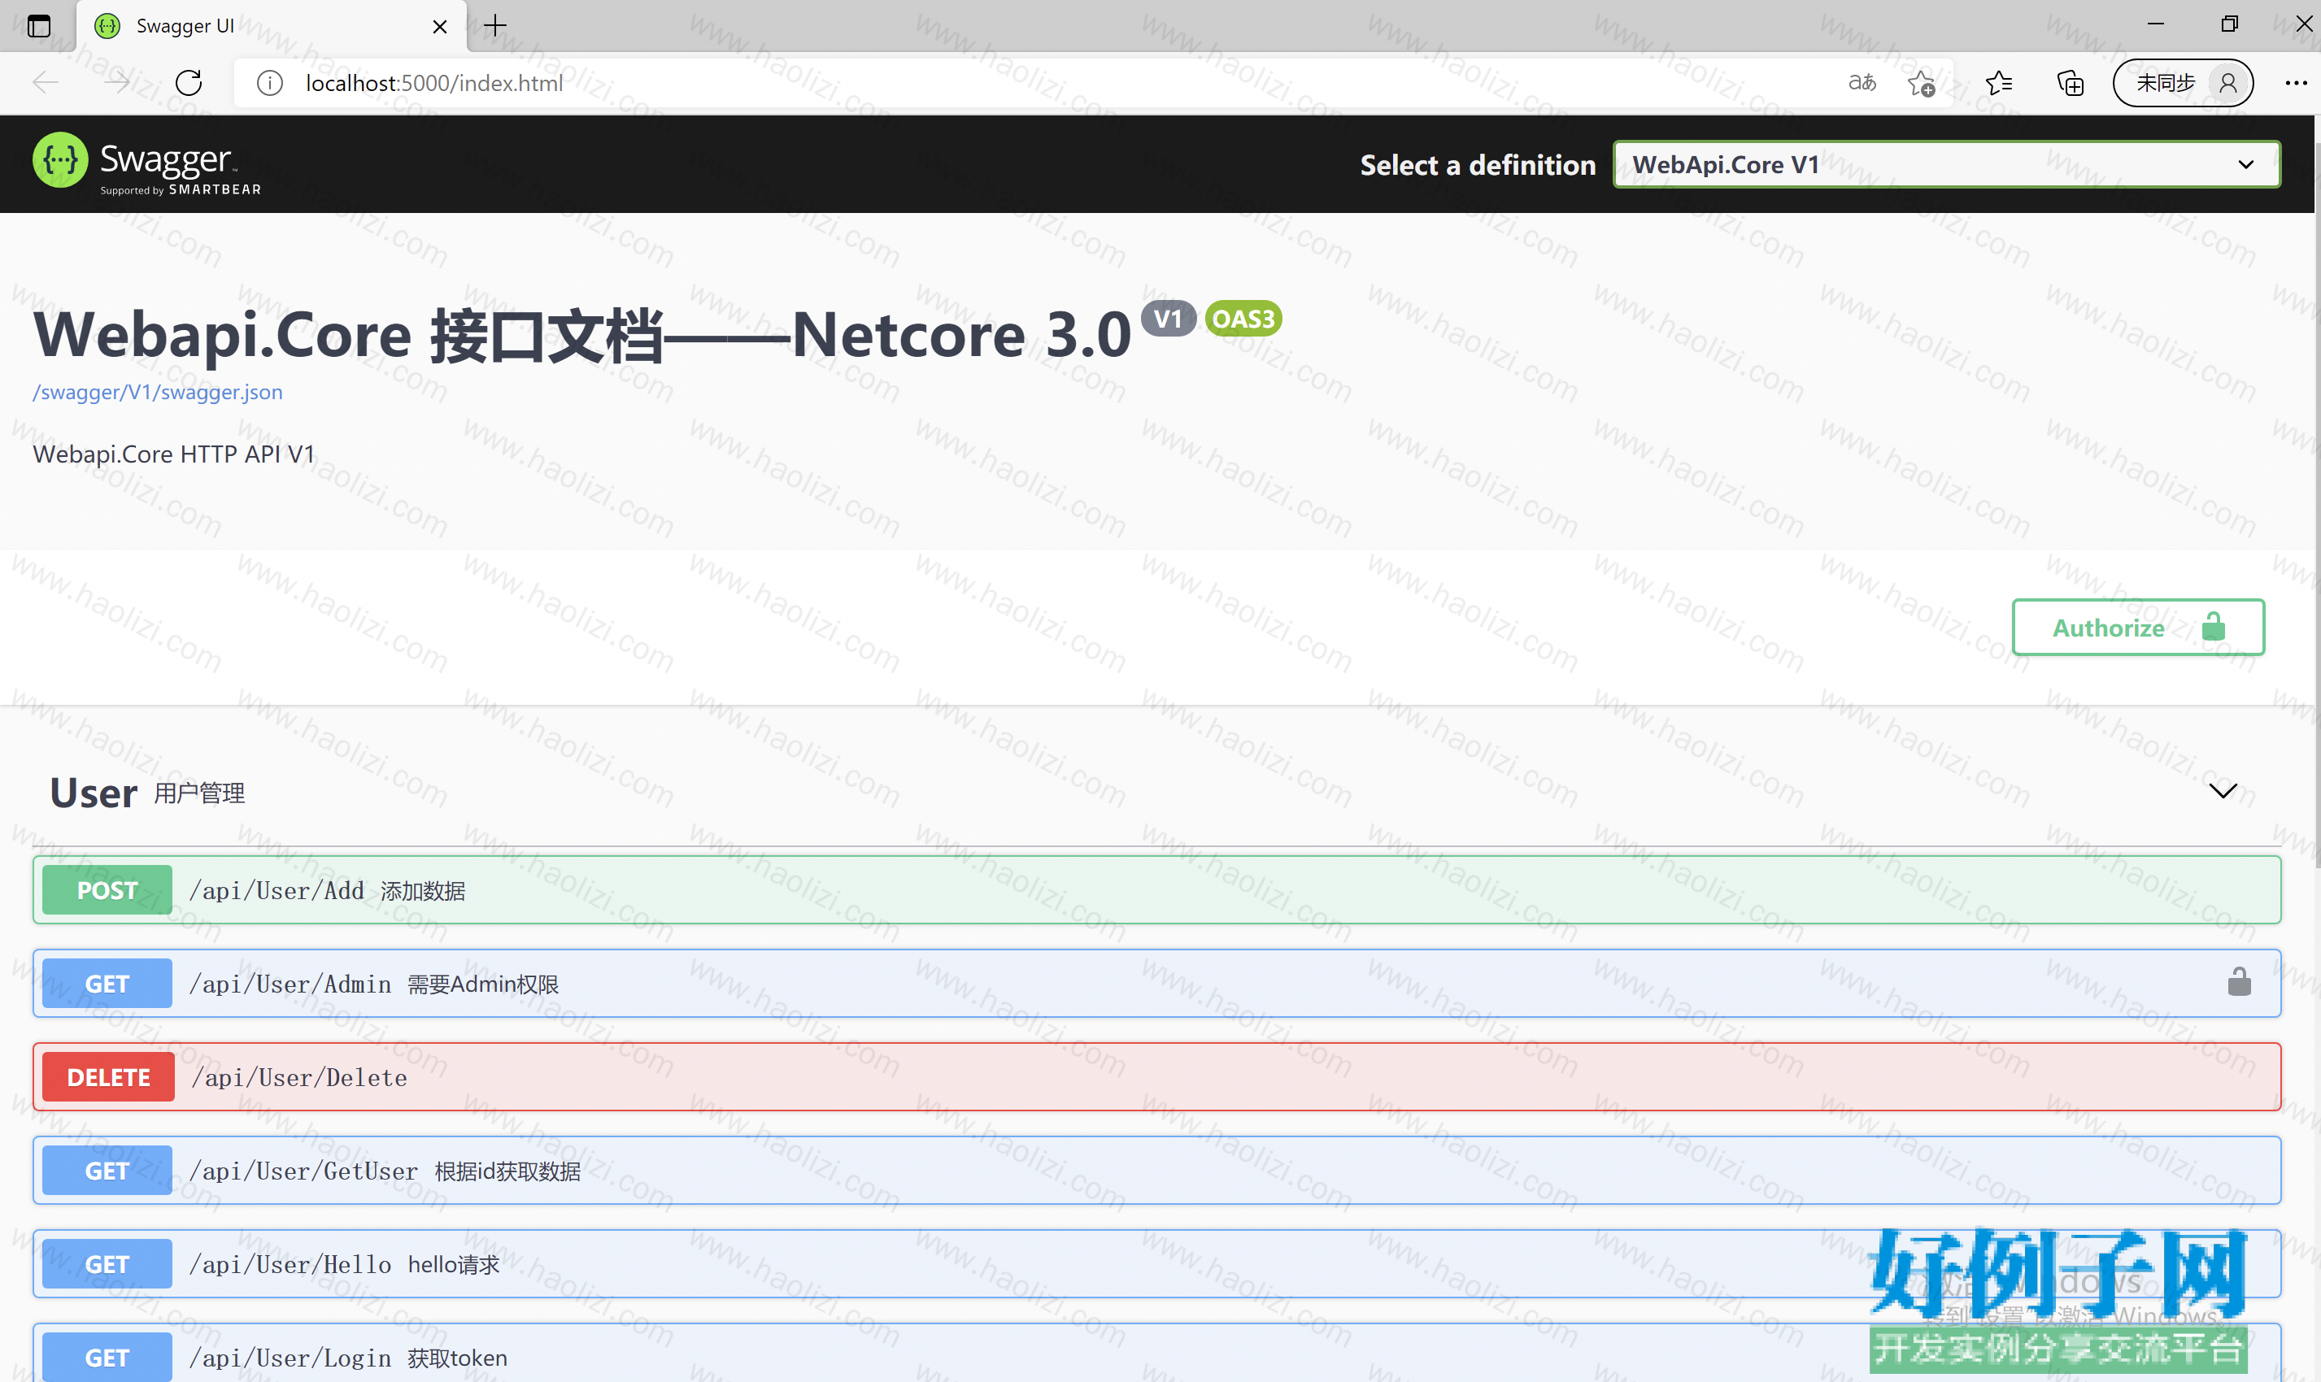
Task: View site information icon in address bar
Action: tap(270, 83)
